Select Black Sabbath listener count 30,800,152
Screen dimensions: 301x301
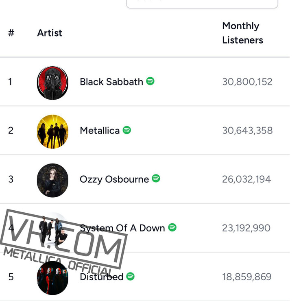247,82
